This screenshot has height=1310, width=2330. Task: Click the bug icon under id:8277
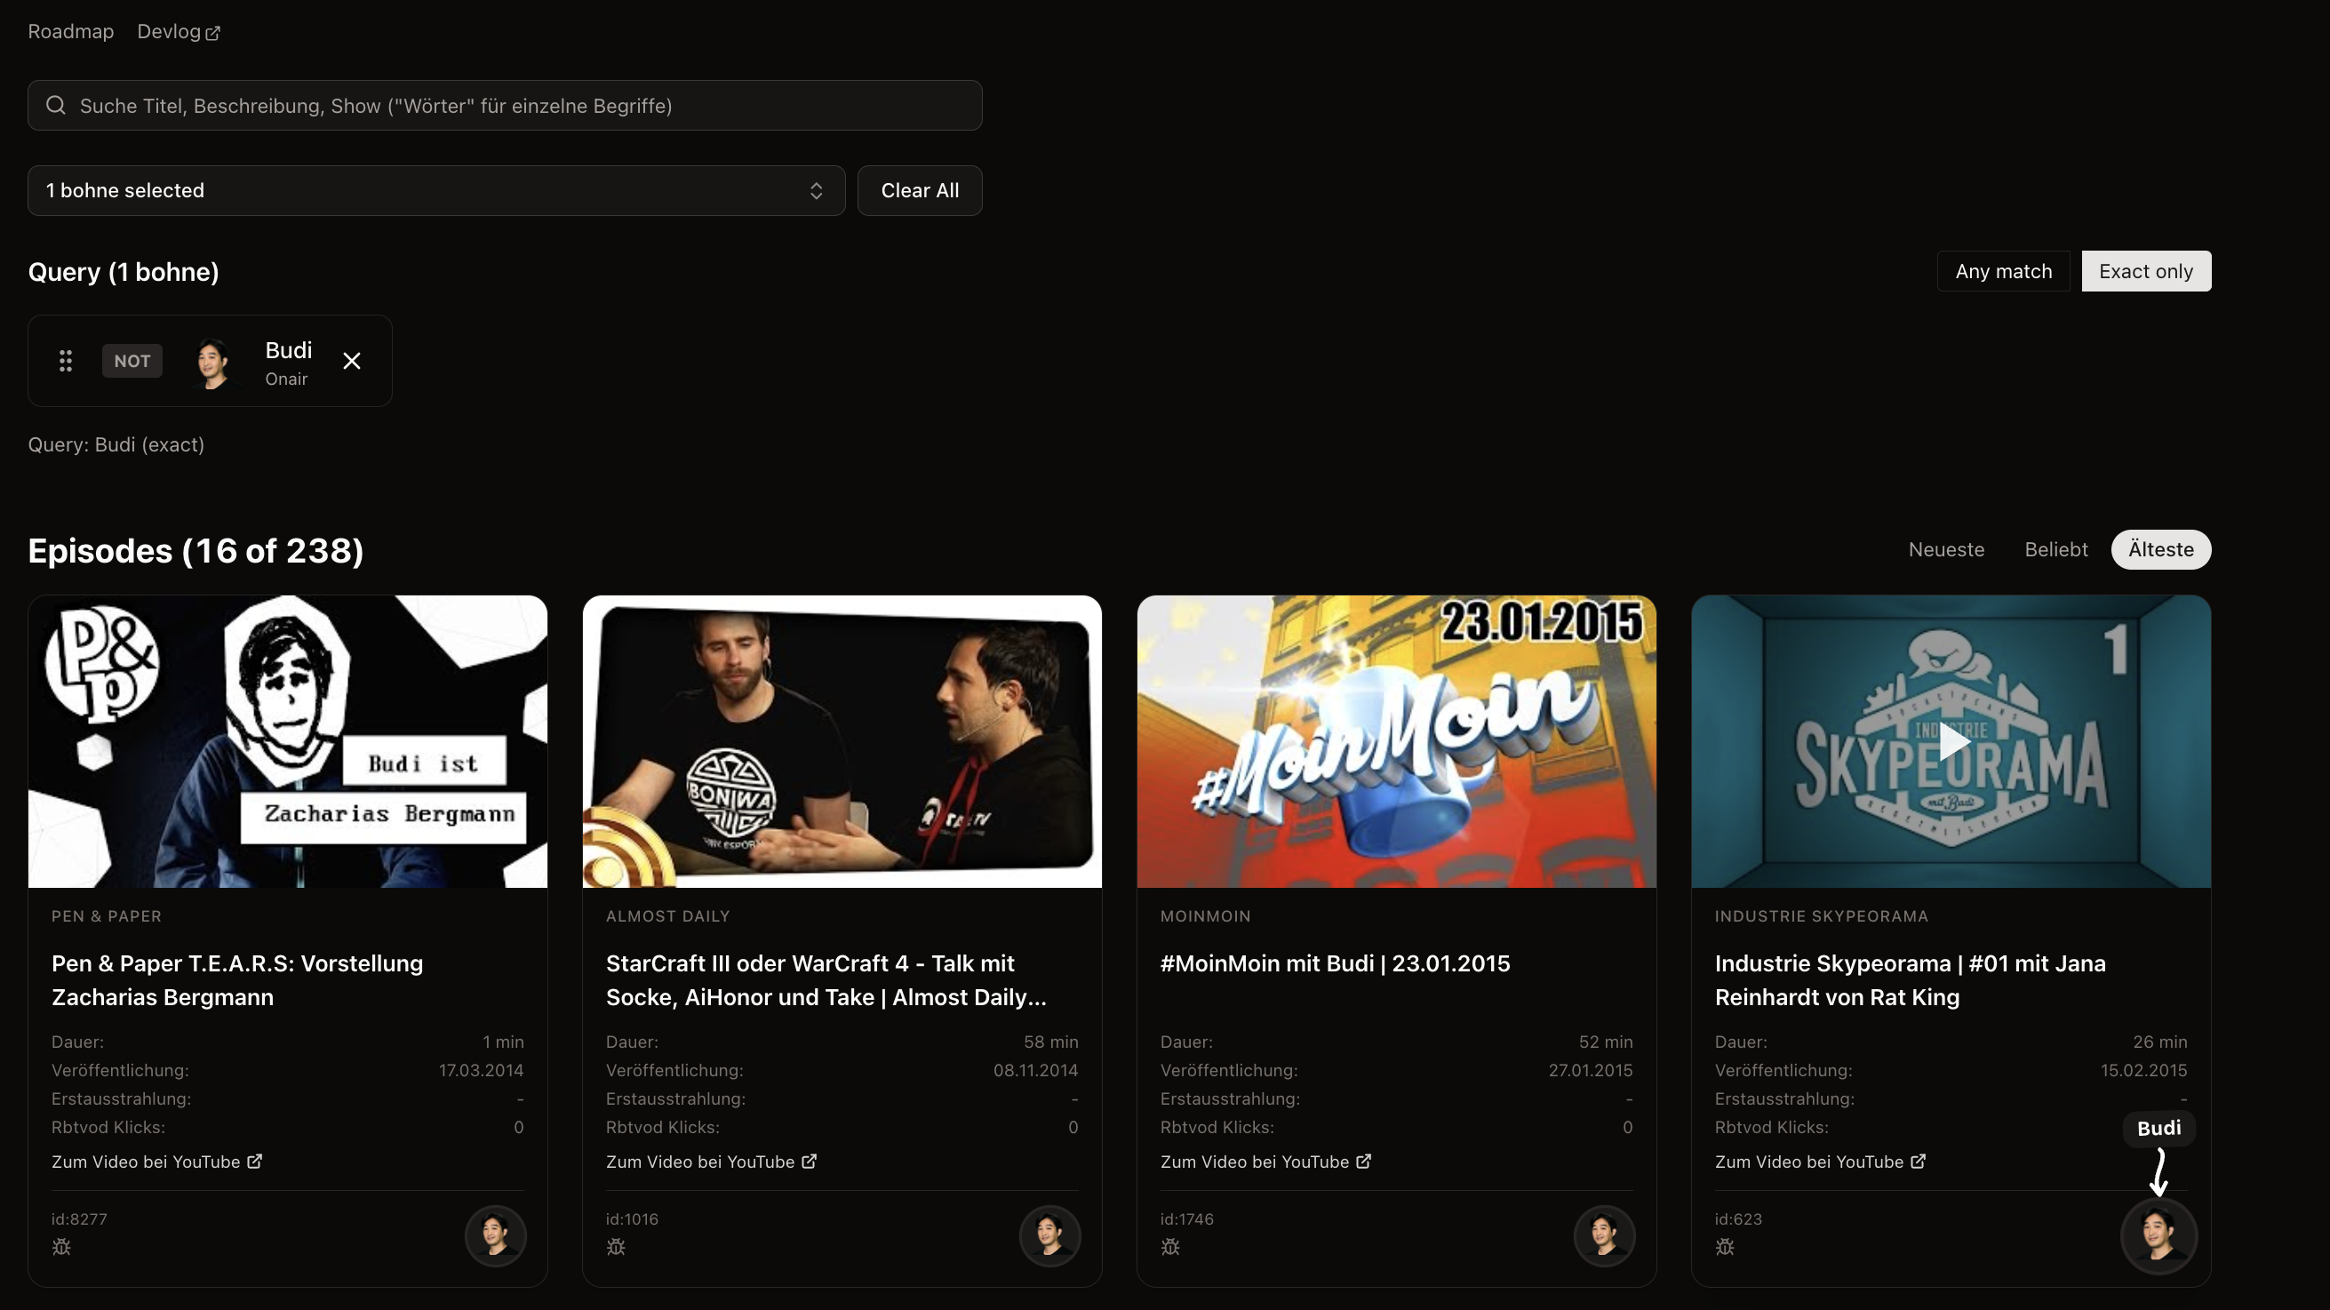point(61,1247)
